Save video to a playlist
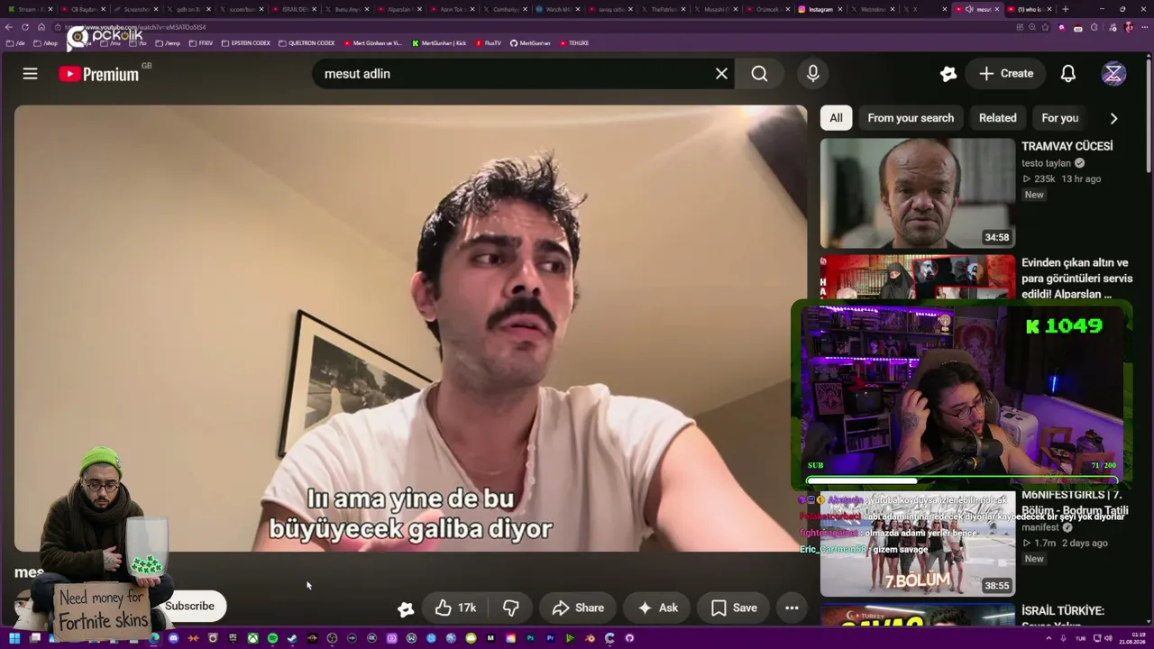This screenshot has width=1154, height=649. coord(734,608)
